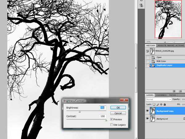Click the Brightness slider handle
185x139 pixels.
(80, 112)
